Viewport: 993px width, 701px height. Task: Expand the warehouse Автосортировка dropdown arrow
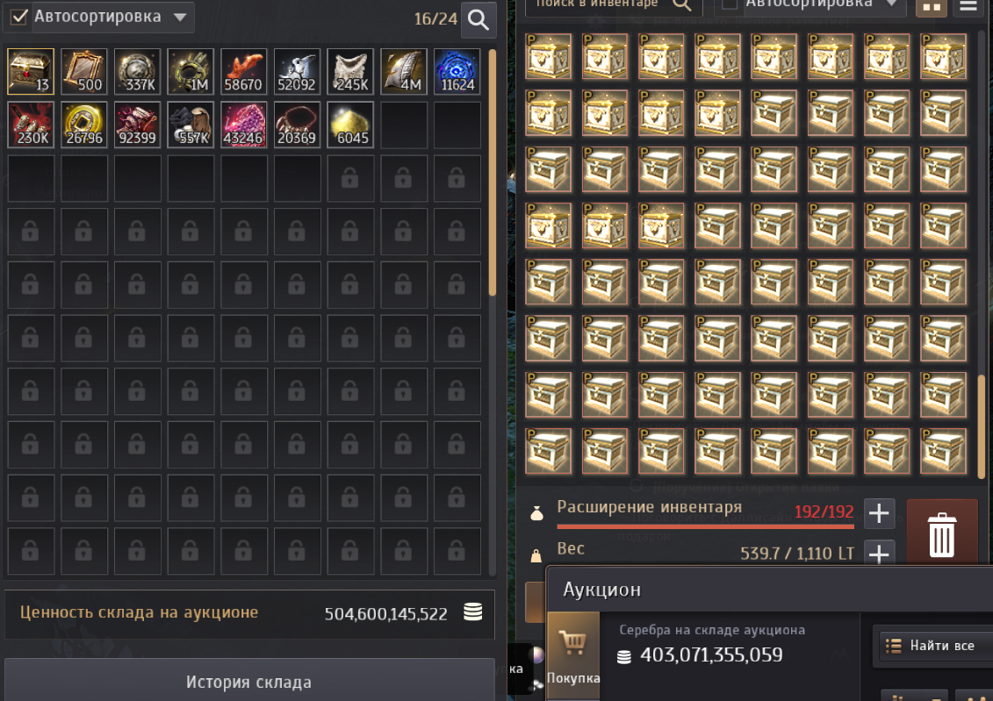pos(180,17)
